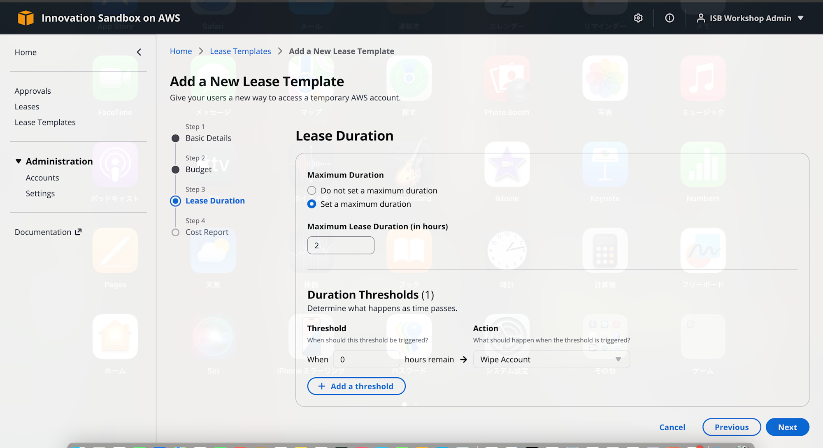Click the Innovation Sandbox cube logo
Screen dimensions: 823x448
point(26,18)
